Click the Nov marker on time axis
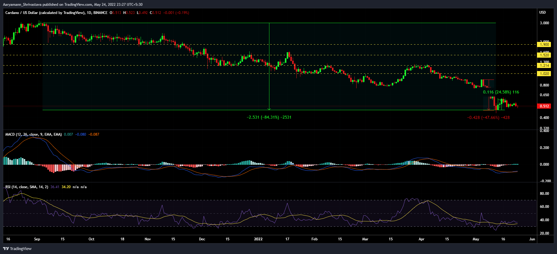 [148, 239]
